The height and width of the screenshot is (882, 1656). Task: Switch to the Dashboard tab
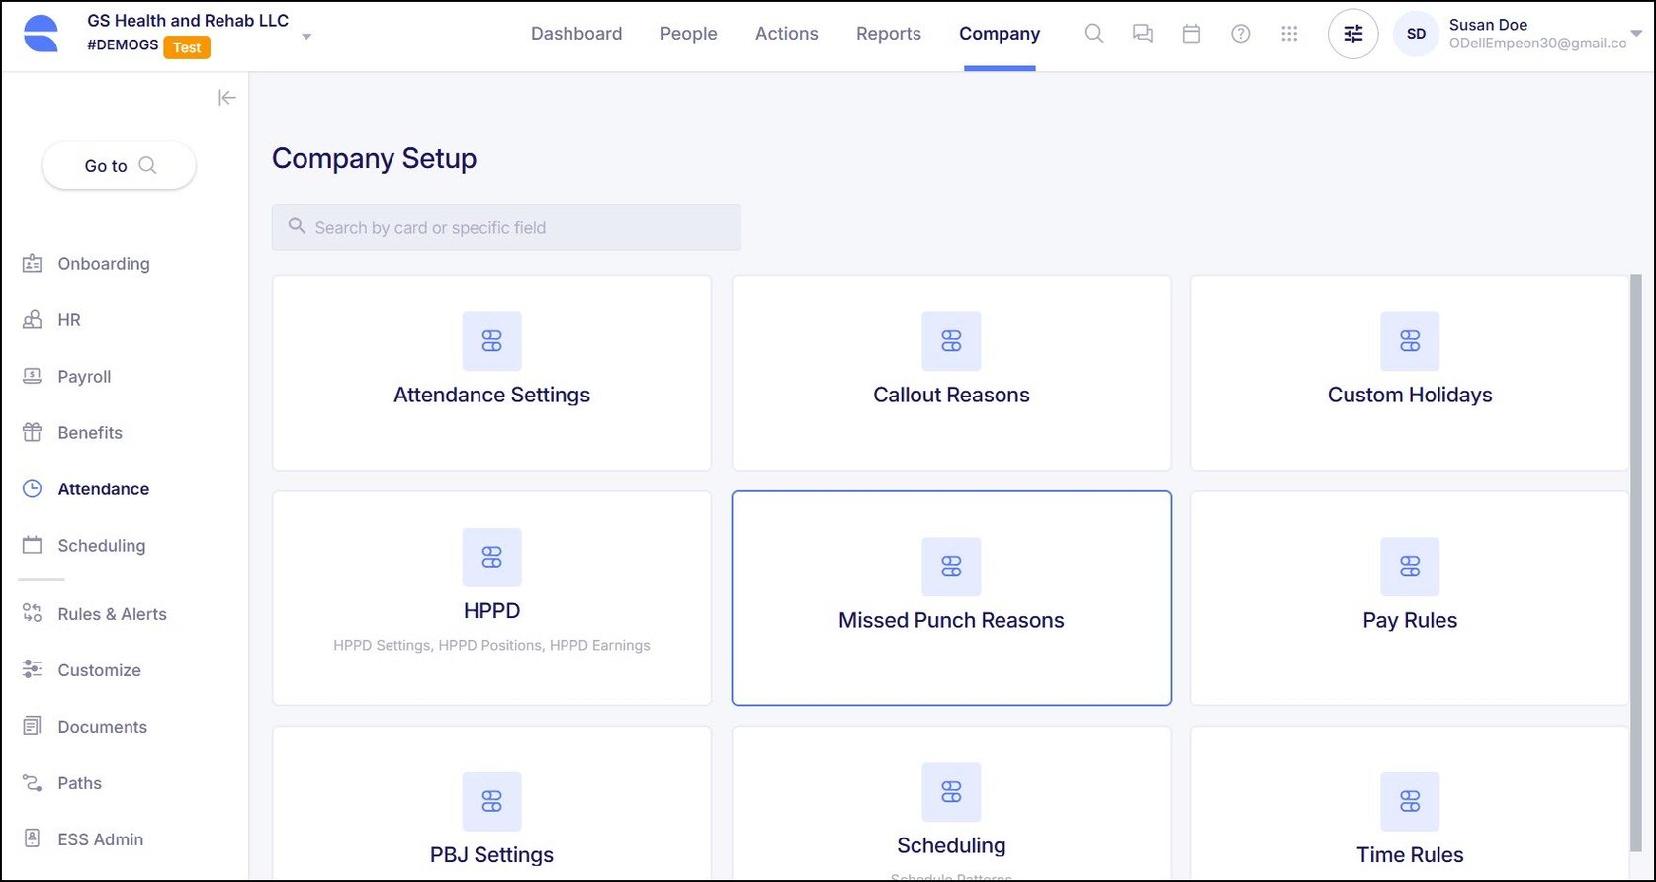coord(576,34)
